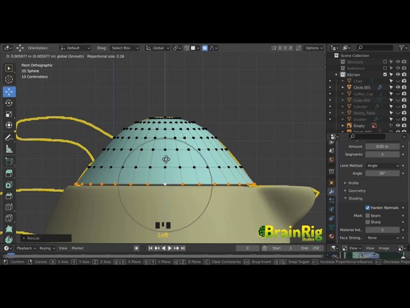Select the Cursor tool
The image size is (410, 308).
pyautogui.click(x=9, y=80)
